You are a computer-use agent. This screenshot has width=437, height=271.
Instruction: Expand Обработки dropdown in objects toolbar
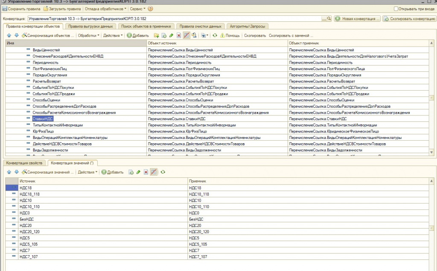pos(88,35)
